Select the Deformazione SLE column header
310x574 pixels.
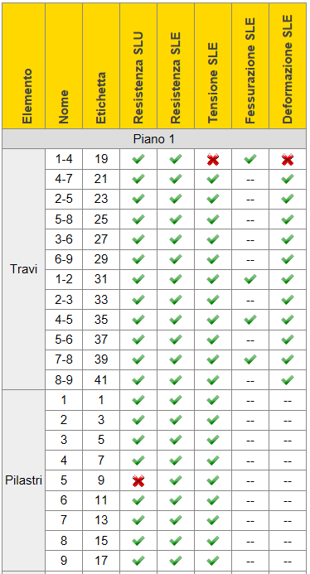point(288,66)
